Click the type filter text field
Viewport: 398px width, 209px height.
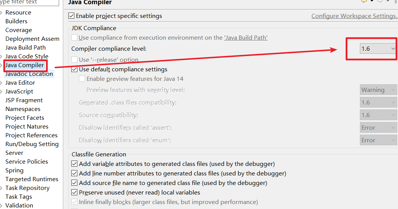29,2
